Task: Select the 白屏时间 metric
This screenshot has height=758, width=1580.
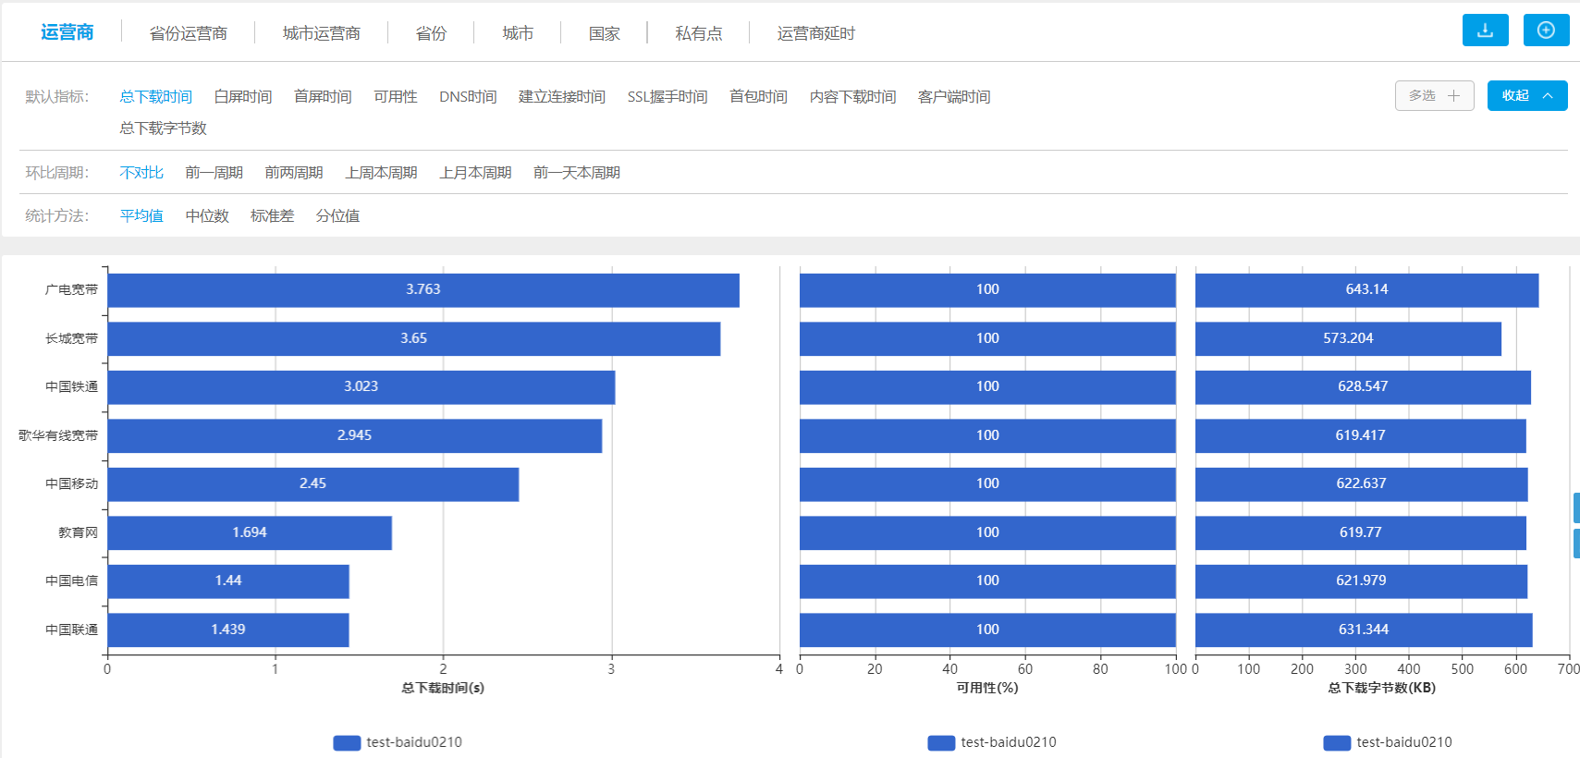Action: (242, 97)
